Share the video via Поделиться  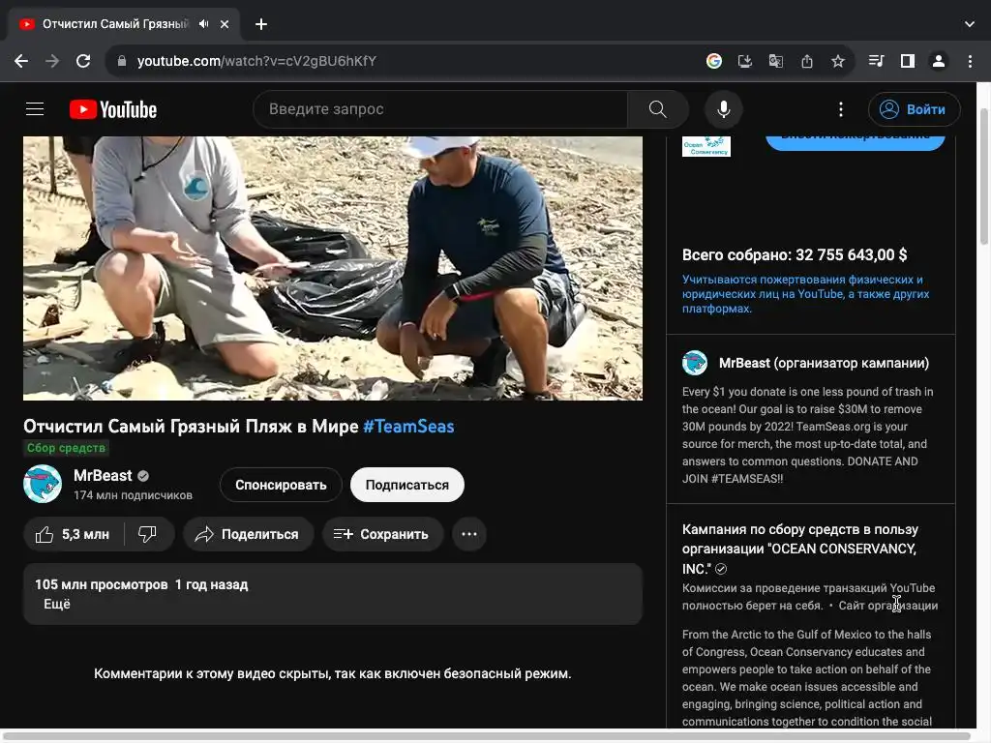tap(248, 534)
